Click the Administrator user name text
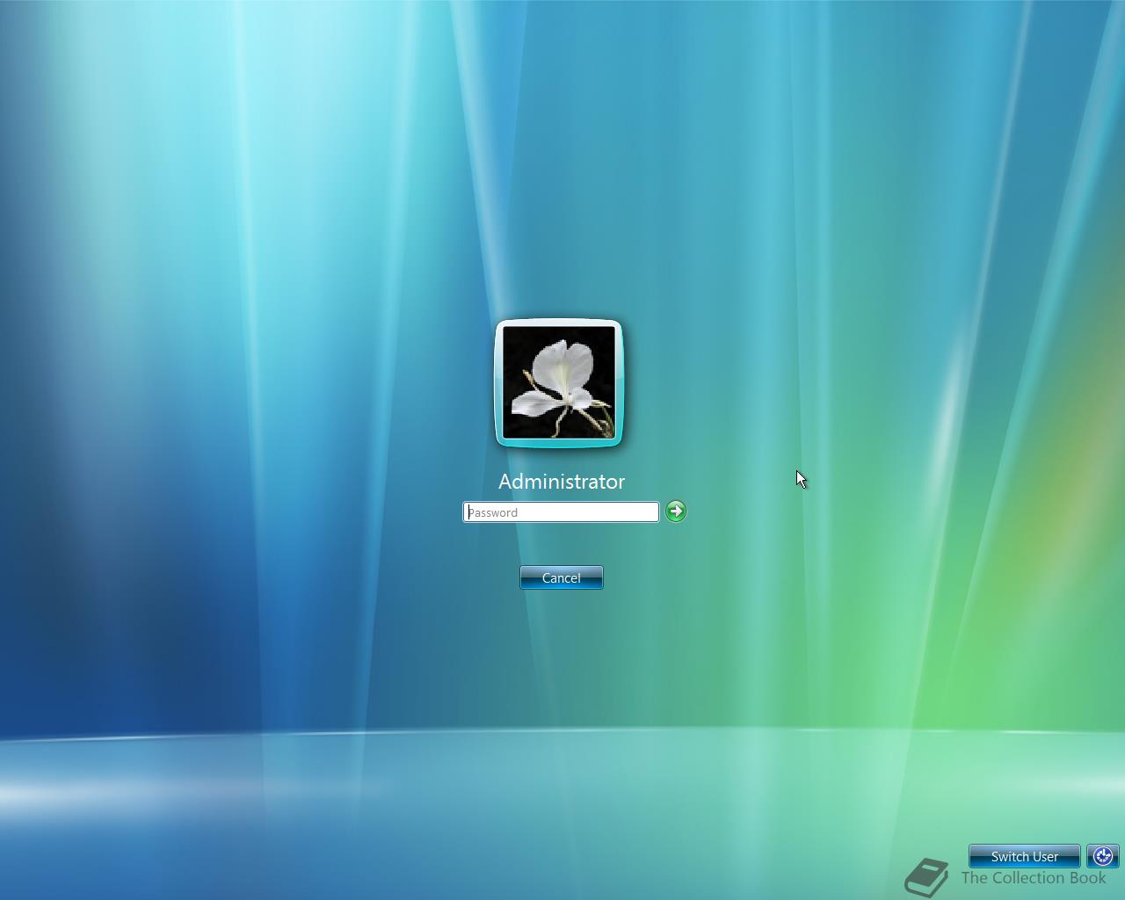 point(562,482)
